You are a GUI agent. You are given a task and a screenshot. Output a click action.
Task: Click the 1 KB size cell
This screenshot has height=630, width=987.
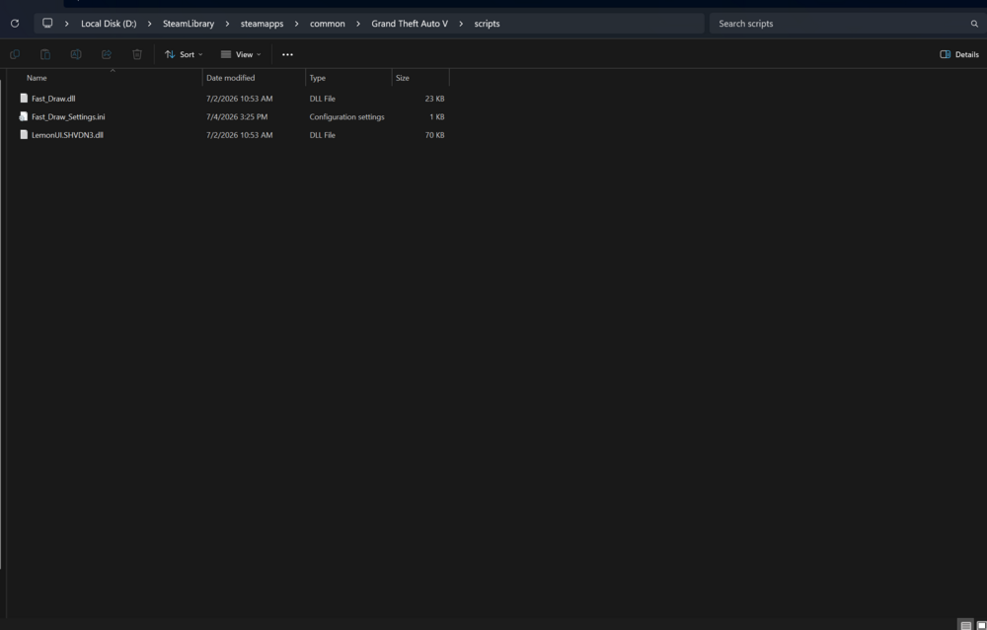(437, 117)
